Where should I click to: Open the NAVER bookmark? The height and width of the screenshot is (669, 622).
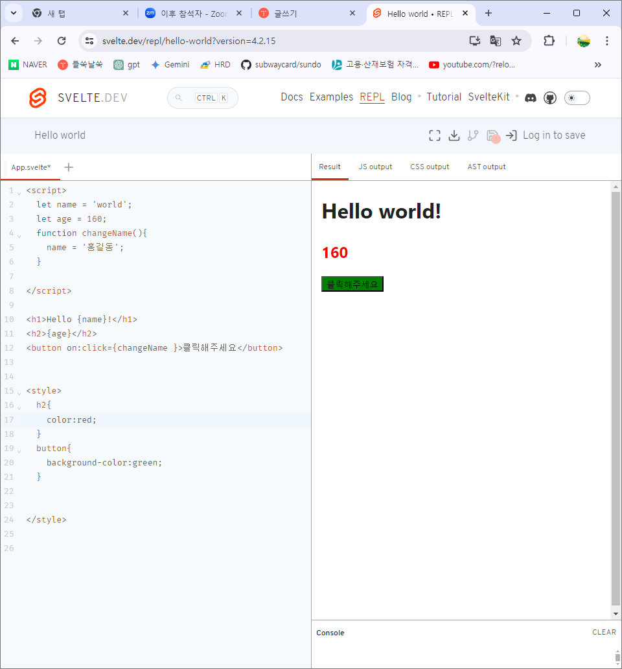point(28,65)
